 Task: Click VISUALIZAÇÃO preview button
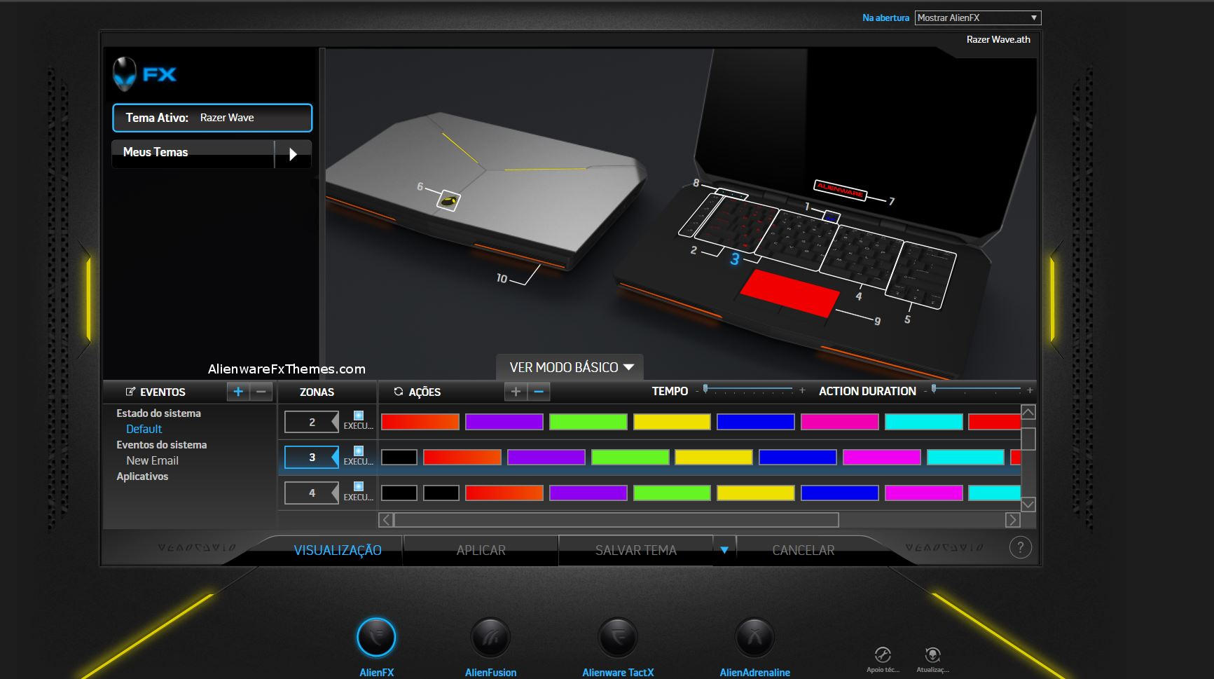pos(338,551)
